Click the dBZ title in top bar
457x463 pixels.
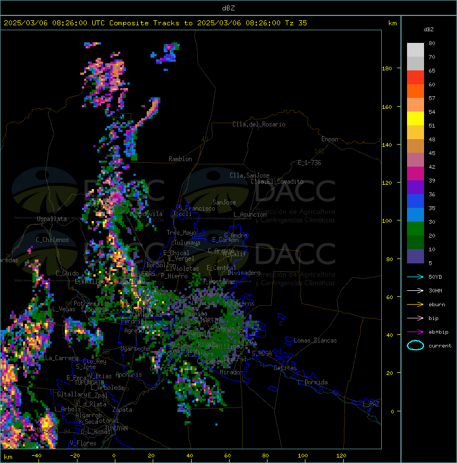[228, 8]
